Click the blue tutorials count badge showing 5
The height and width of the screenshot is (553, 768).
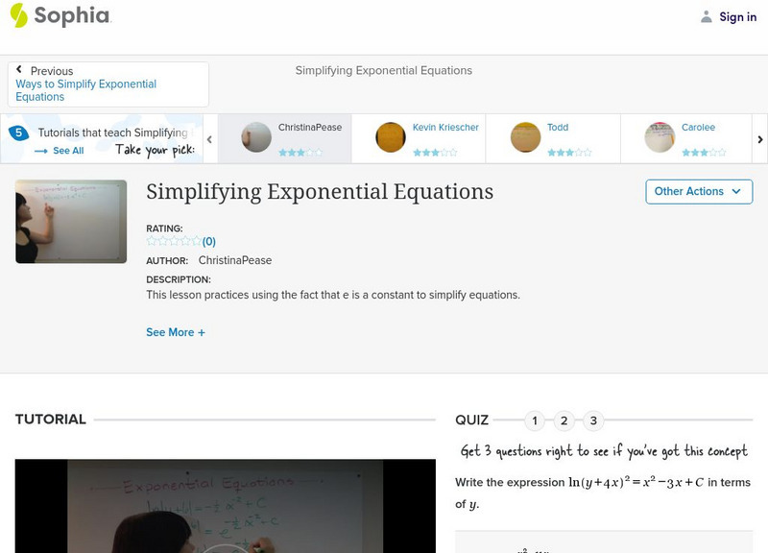coord(17,131)
